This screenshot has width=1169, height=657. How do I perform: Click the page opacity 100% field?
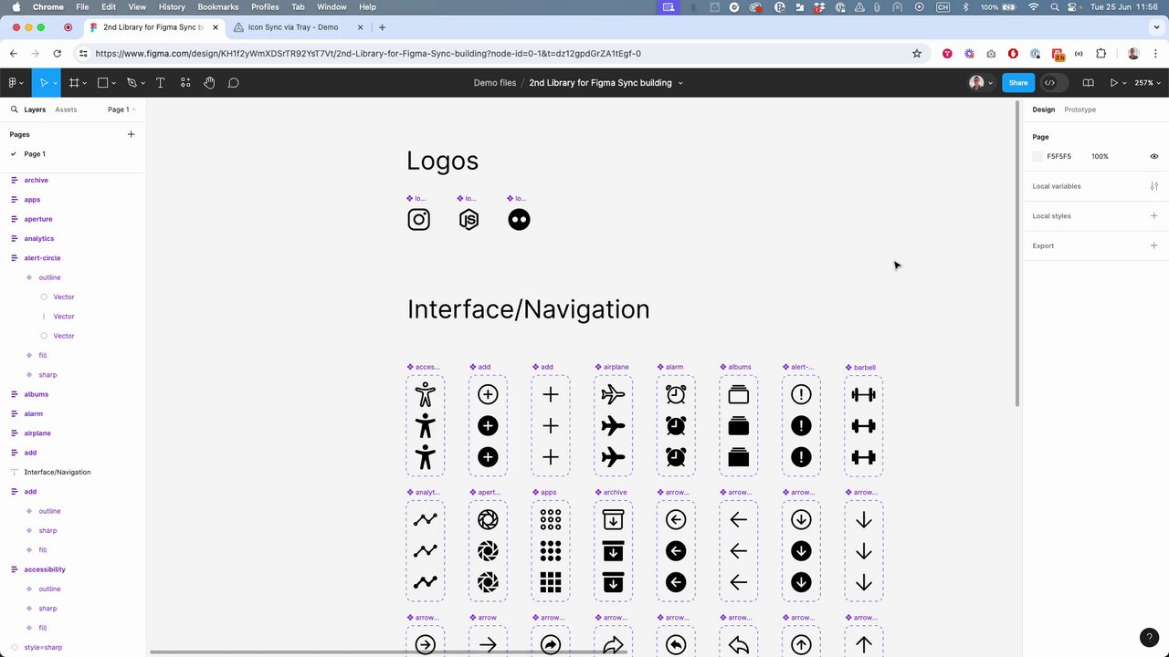[1100, 156]
